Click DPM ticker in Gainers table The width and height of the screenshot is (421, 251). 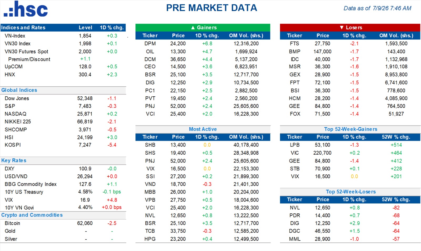point(150,44)
